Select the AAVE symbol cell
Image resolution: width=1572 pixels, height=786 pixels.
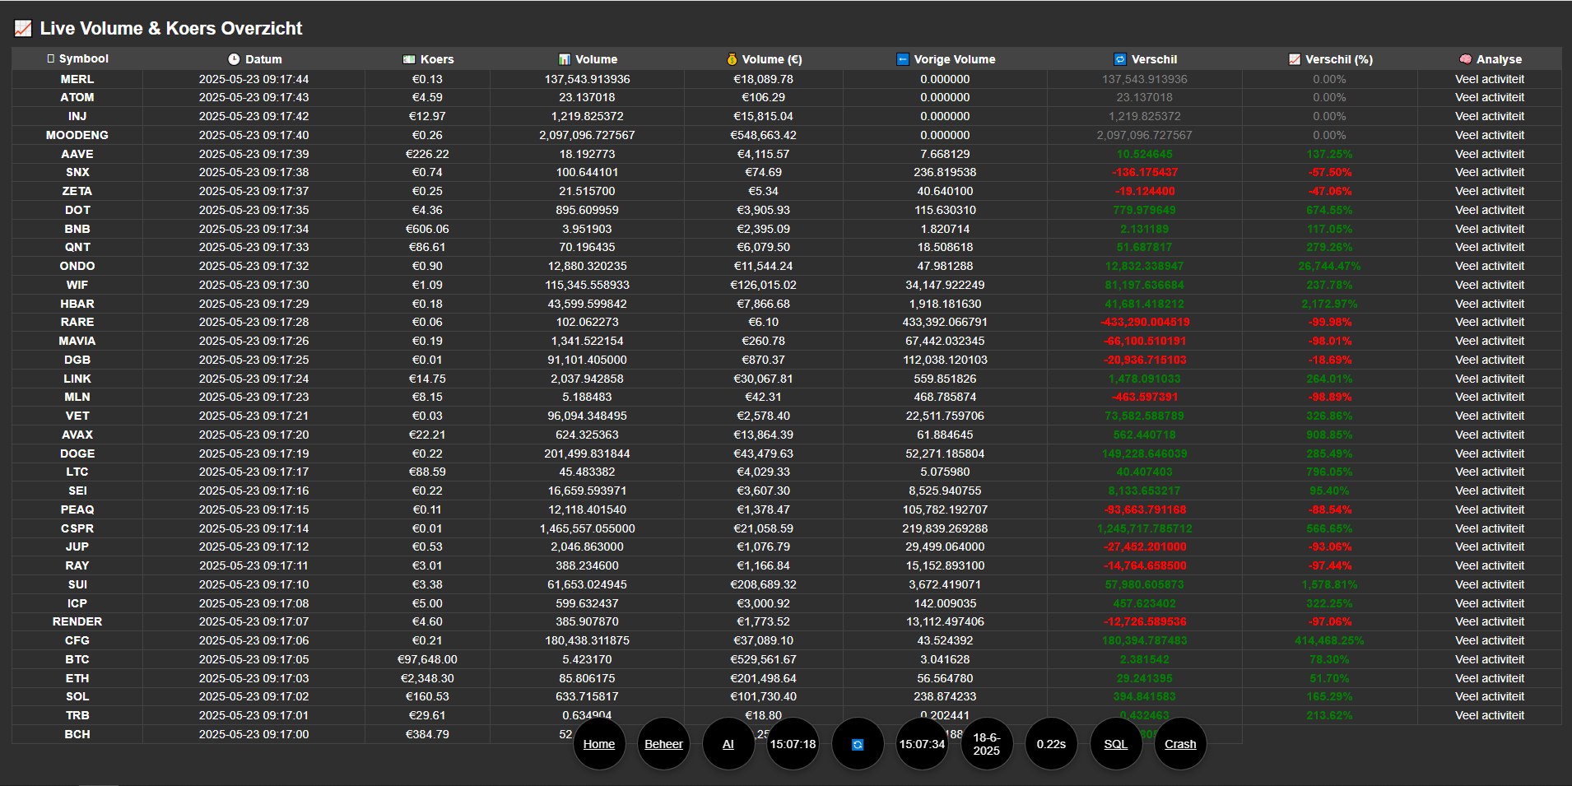coord(77,154)
